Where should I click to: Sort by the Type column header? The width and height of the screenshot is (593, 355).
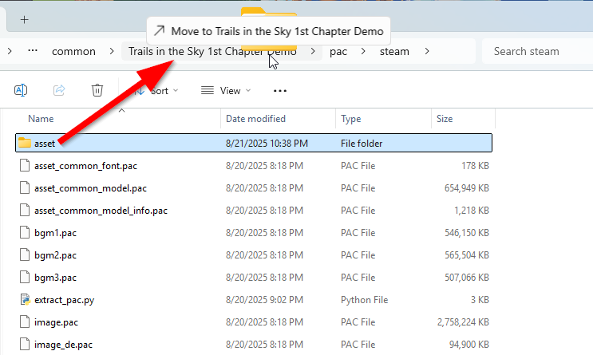click(351, 119)
